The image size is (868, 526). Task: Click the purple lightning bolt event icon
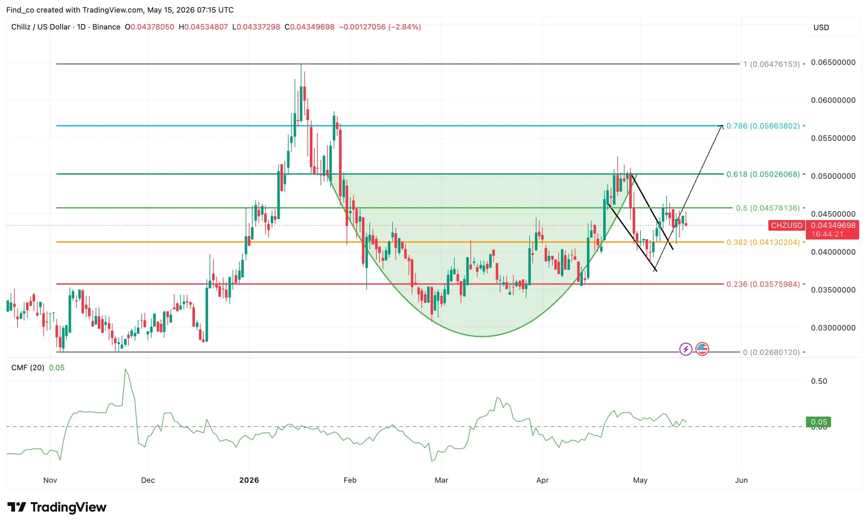pos(686,349)
